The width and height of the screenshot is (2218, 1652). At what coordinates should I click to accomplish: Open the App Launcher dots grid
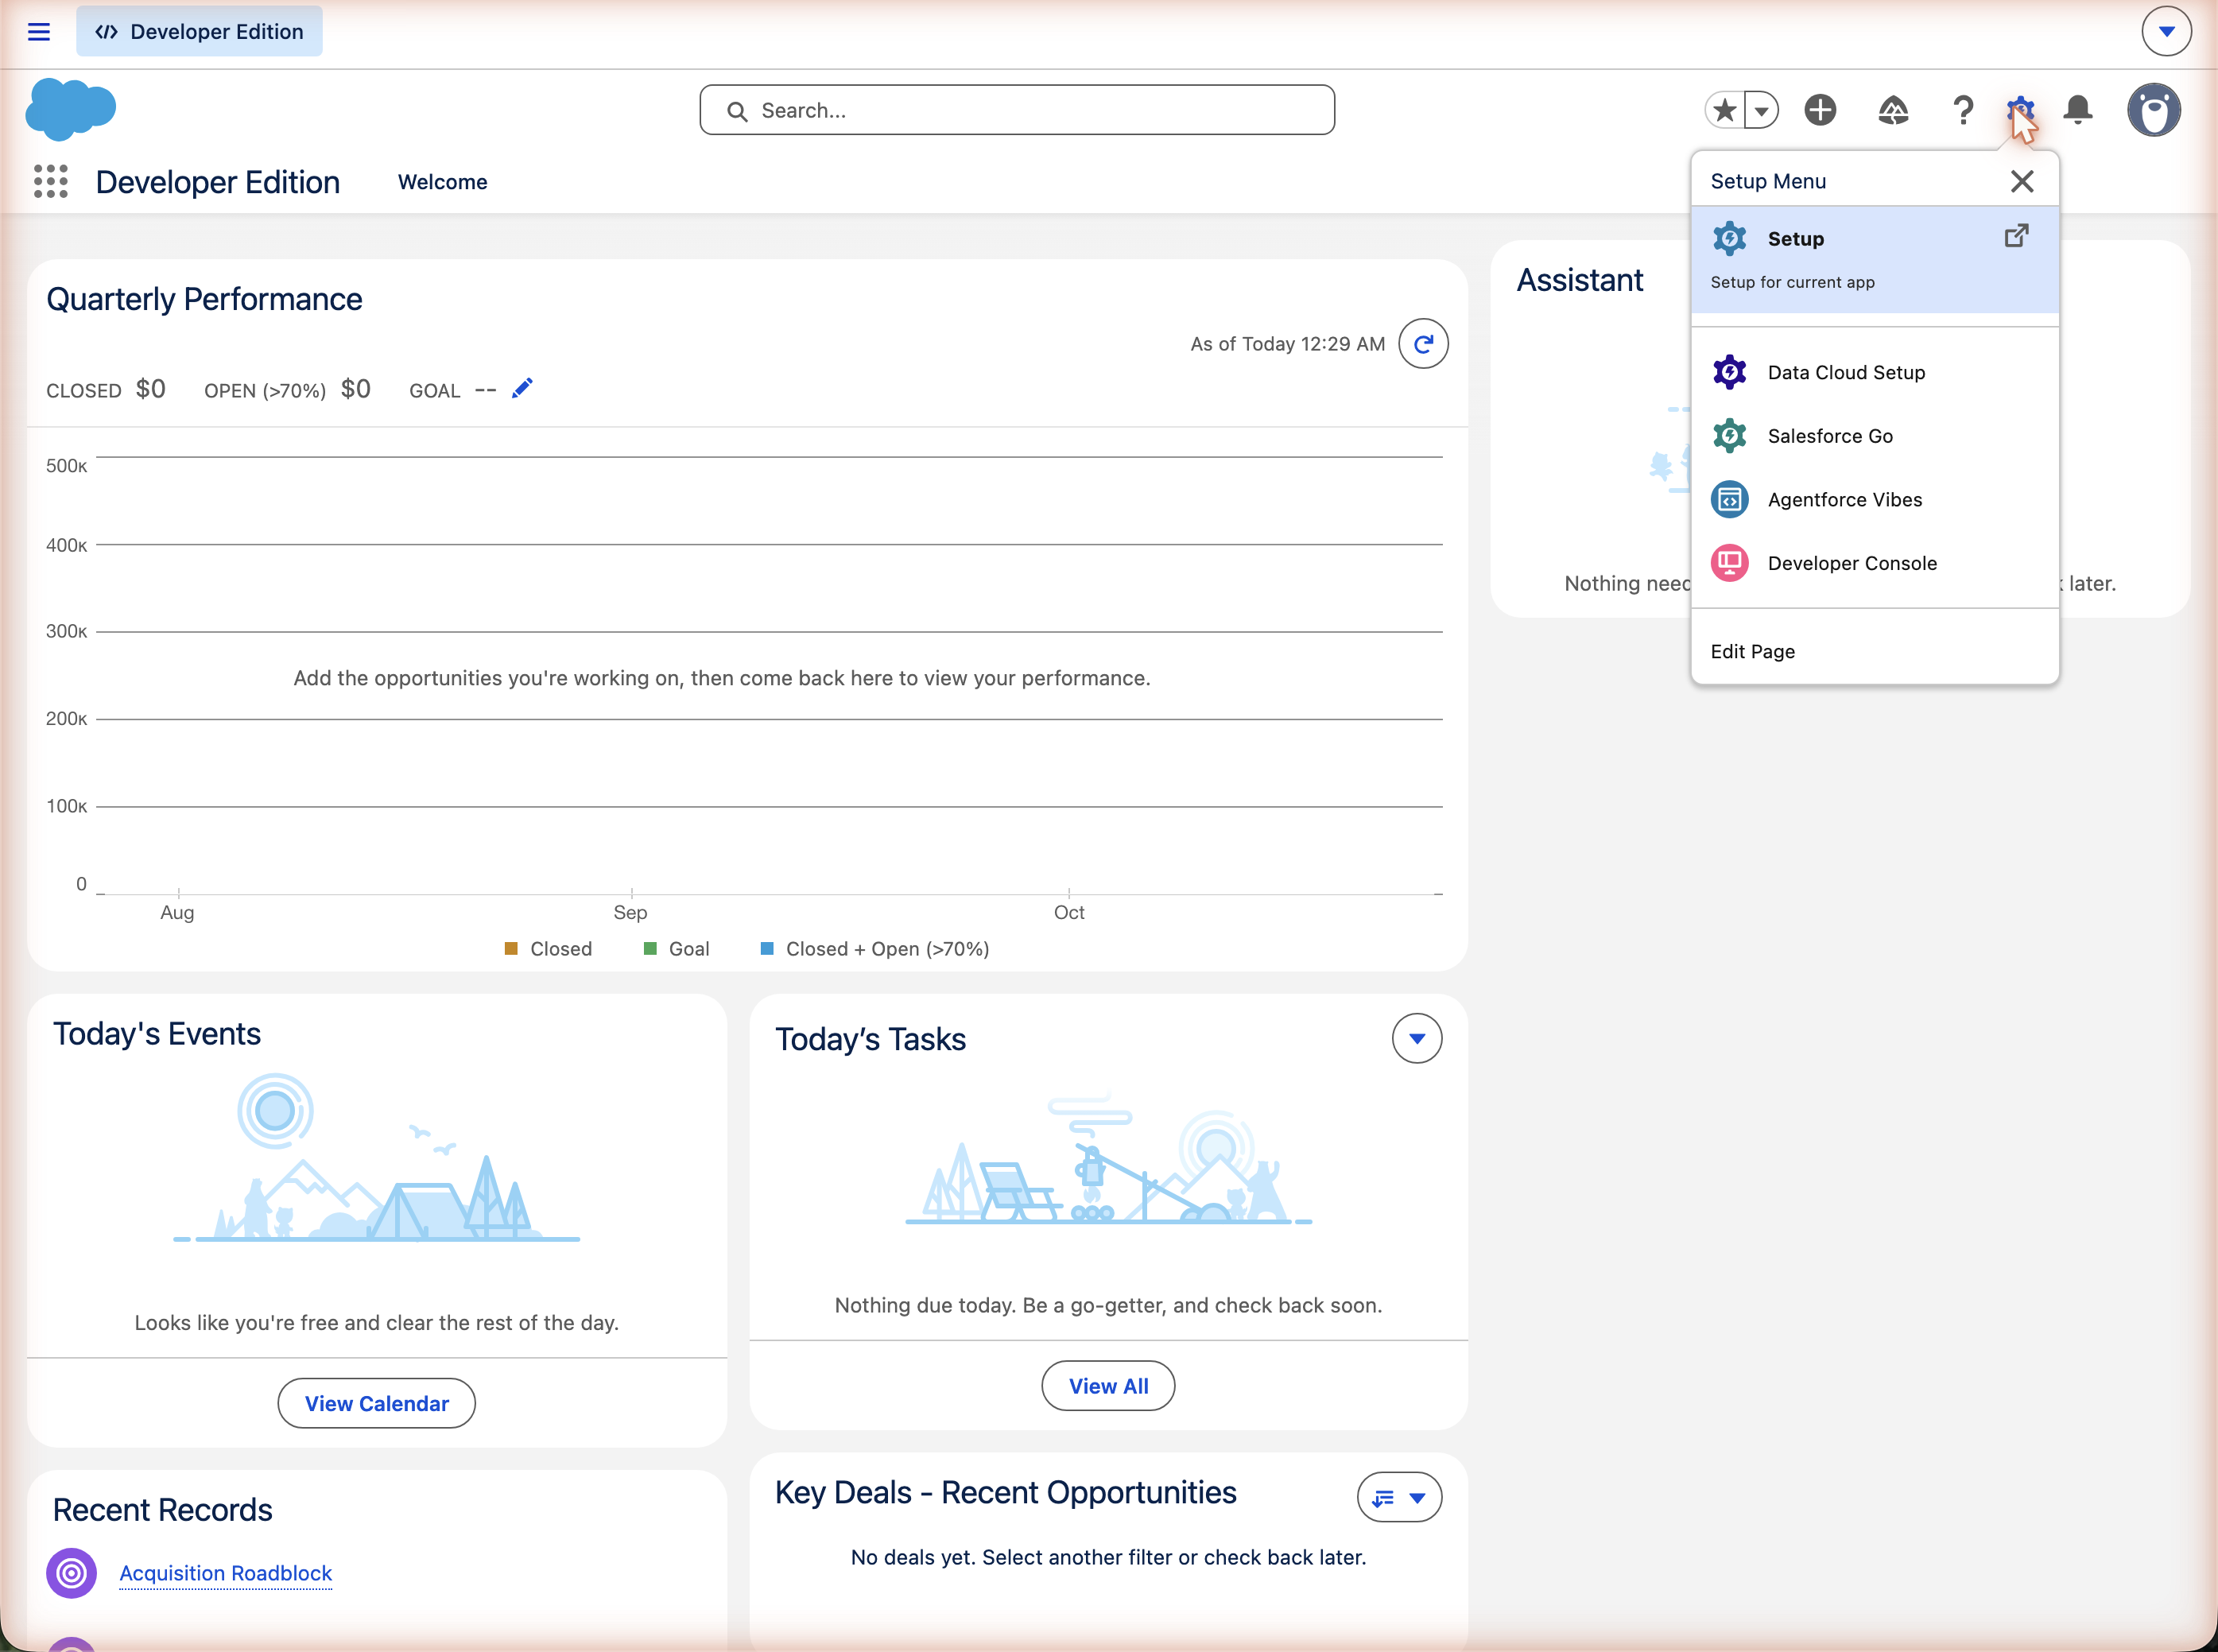coord(51,182)
